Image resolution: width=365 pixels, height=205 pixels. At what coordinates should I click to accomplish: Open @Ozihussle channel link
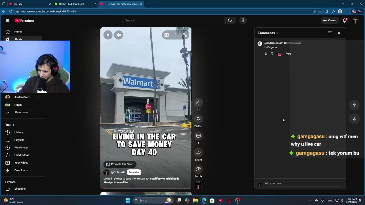click(x=118, y=172)
